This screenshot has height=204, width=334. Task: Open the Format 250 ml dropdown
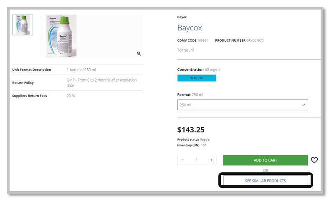[x=243, y=105]
